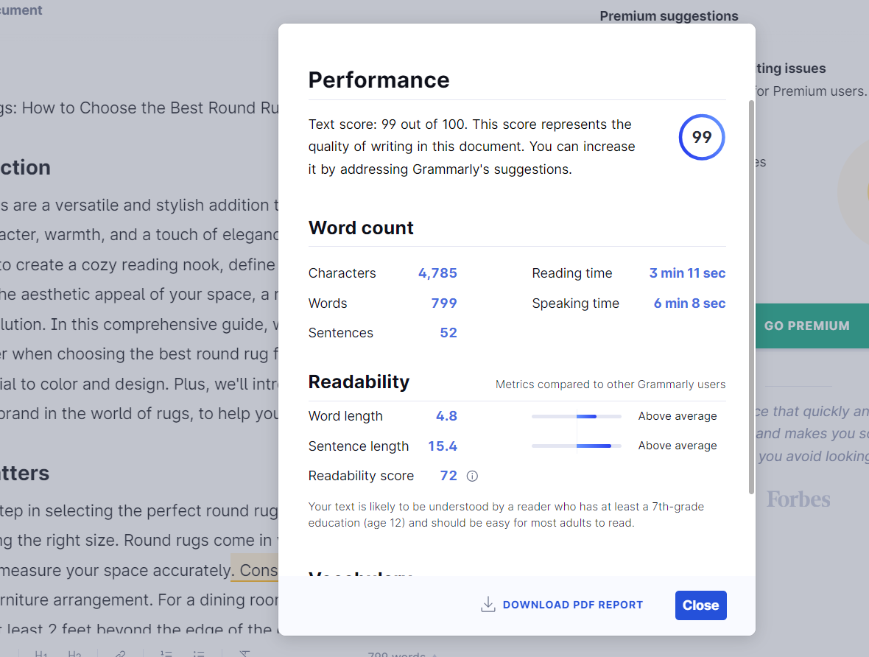Screen dimensions: 869x657
Task: Click the readability score info icon
Action: coord(473,476)
